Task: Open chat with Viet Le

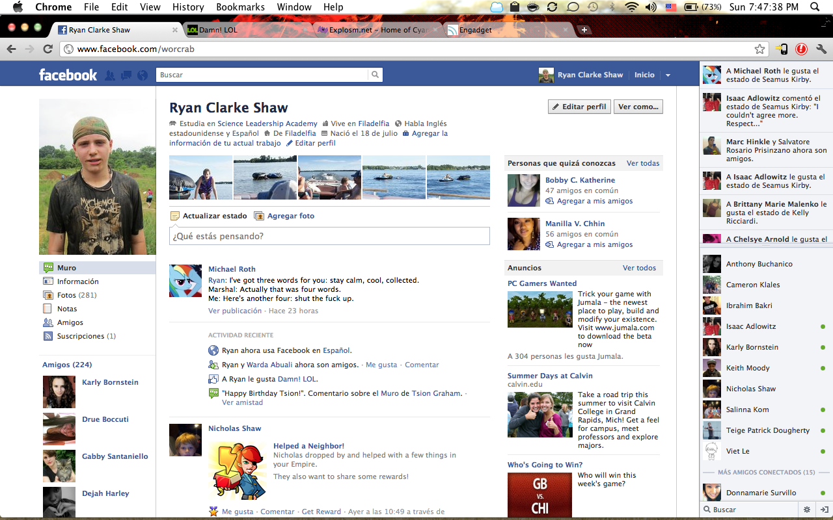Action: coord(765,451)
